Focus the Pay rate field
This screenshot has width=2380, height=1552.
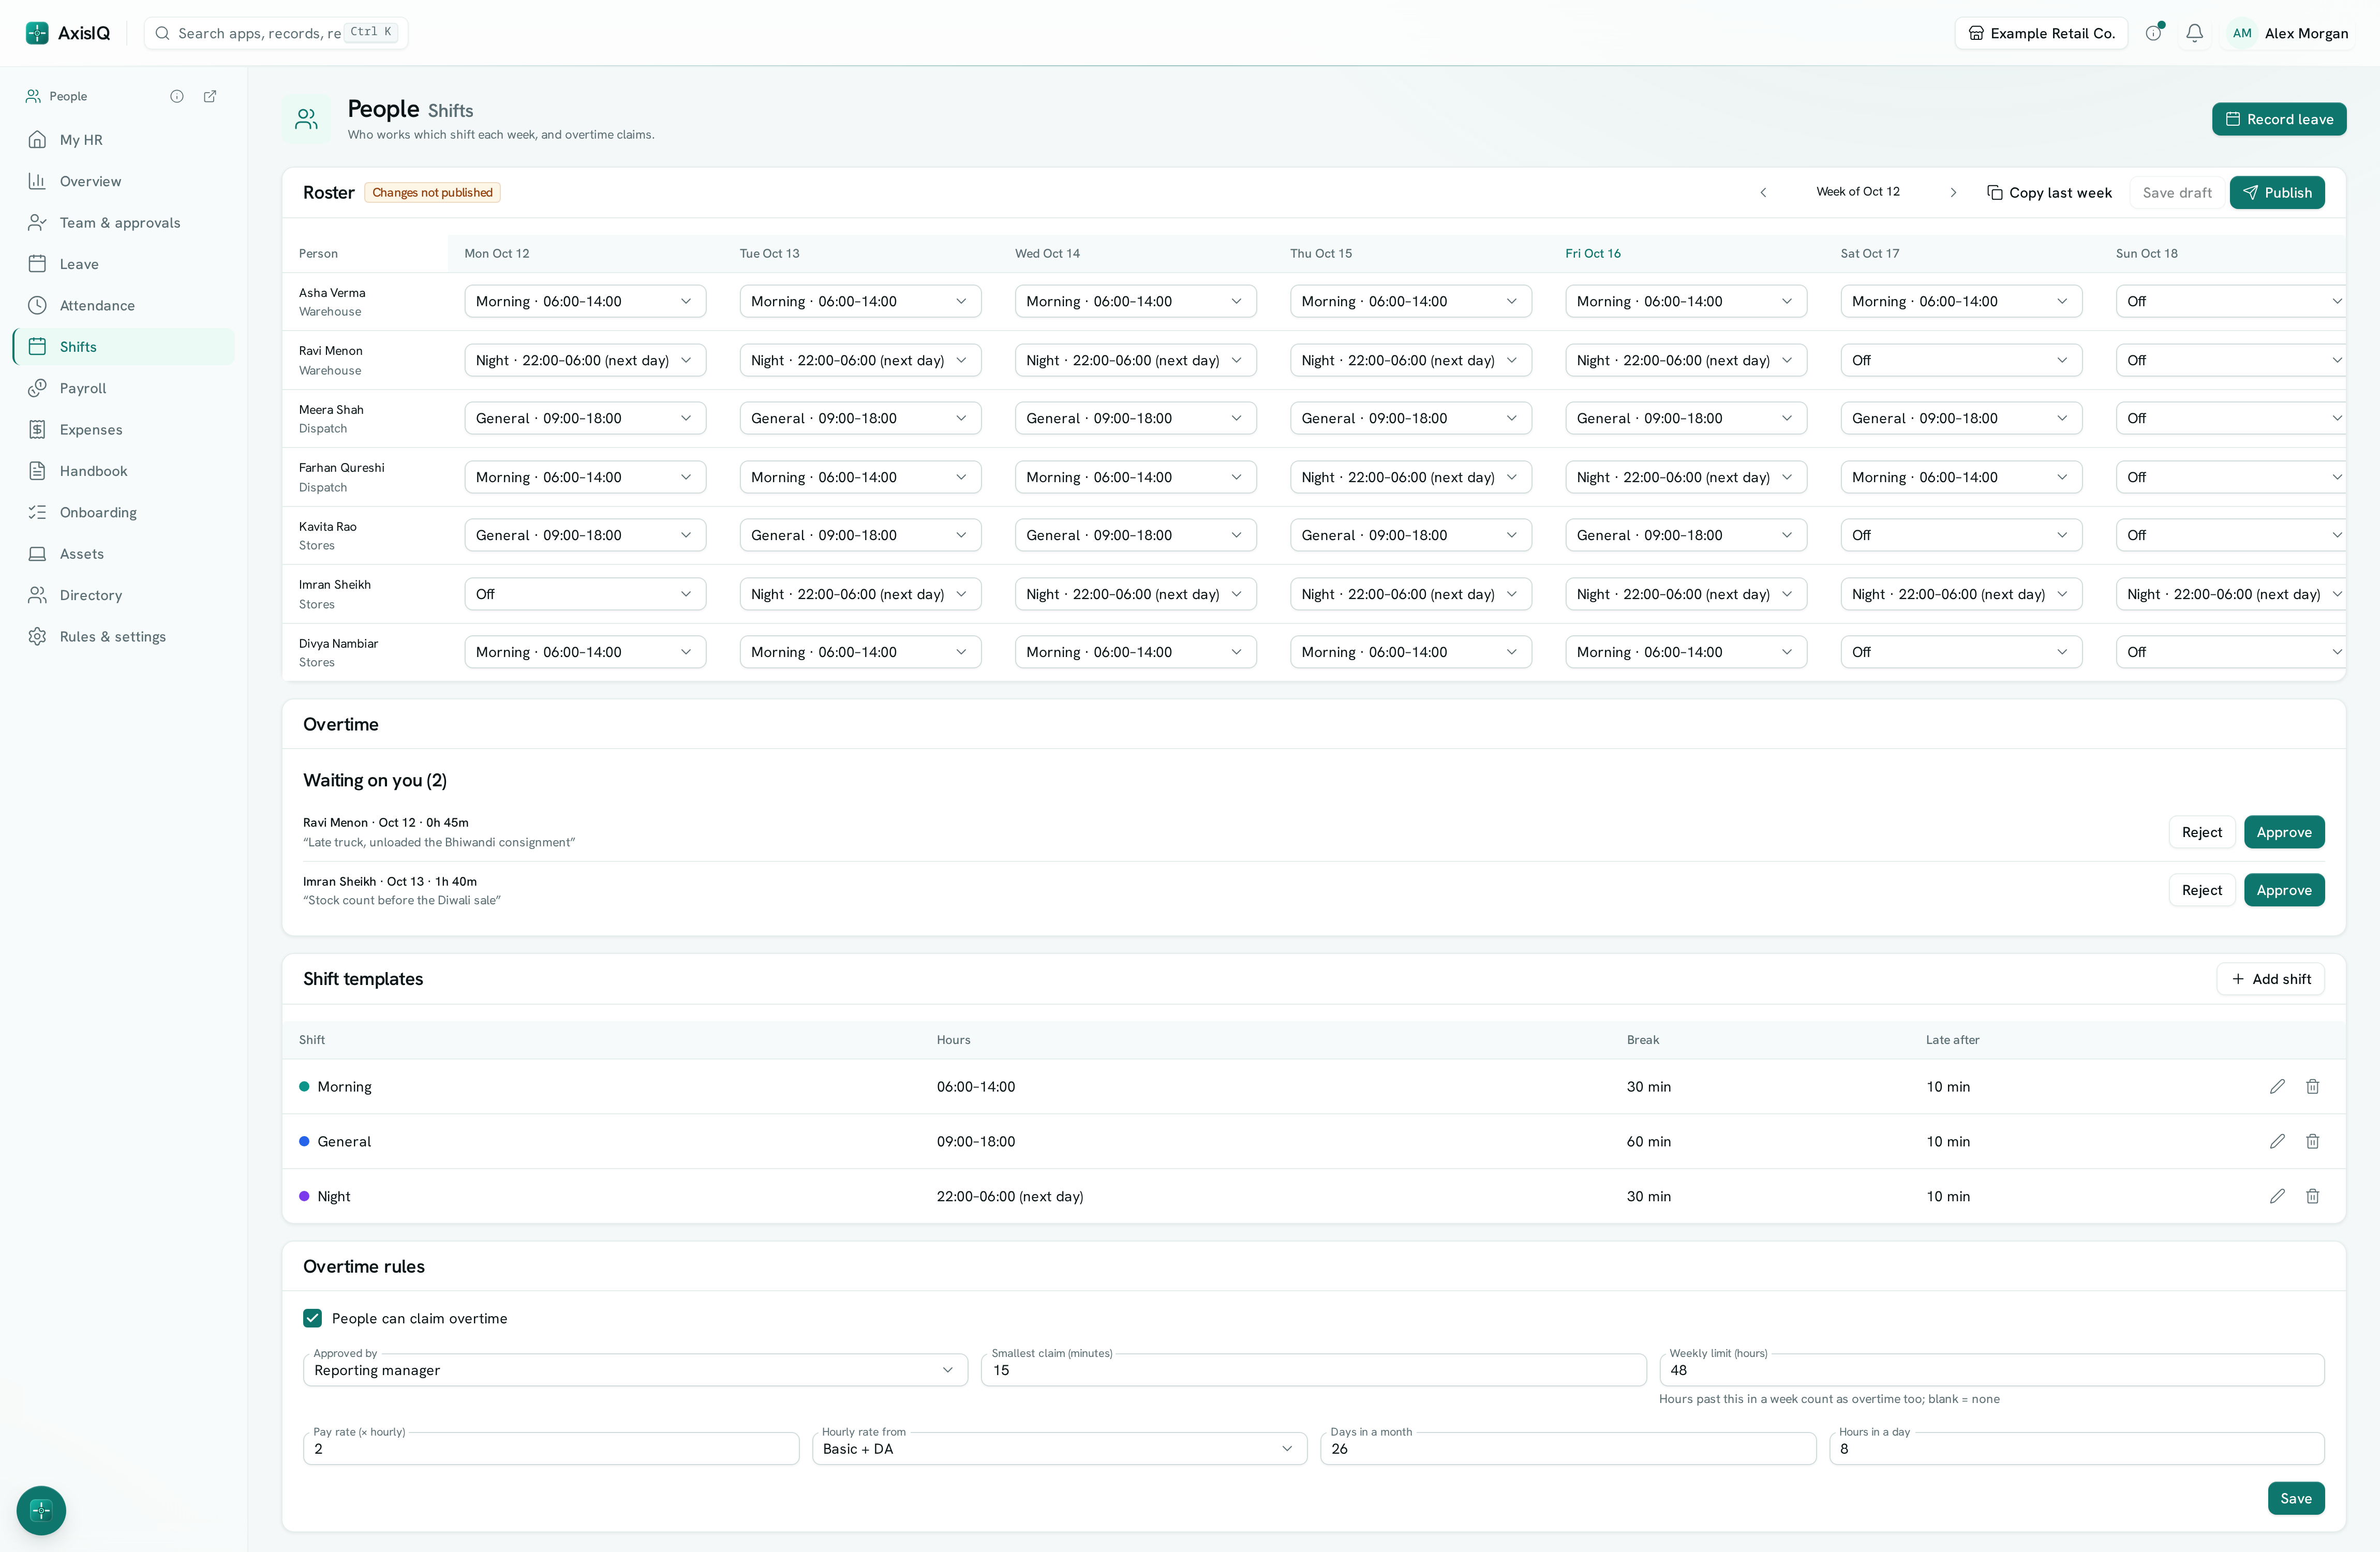551,1448
